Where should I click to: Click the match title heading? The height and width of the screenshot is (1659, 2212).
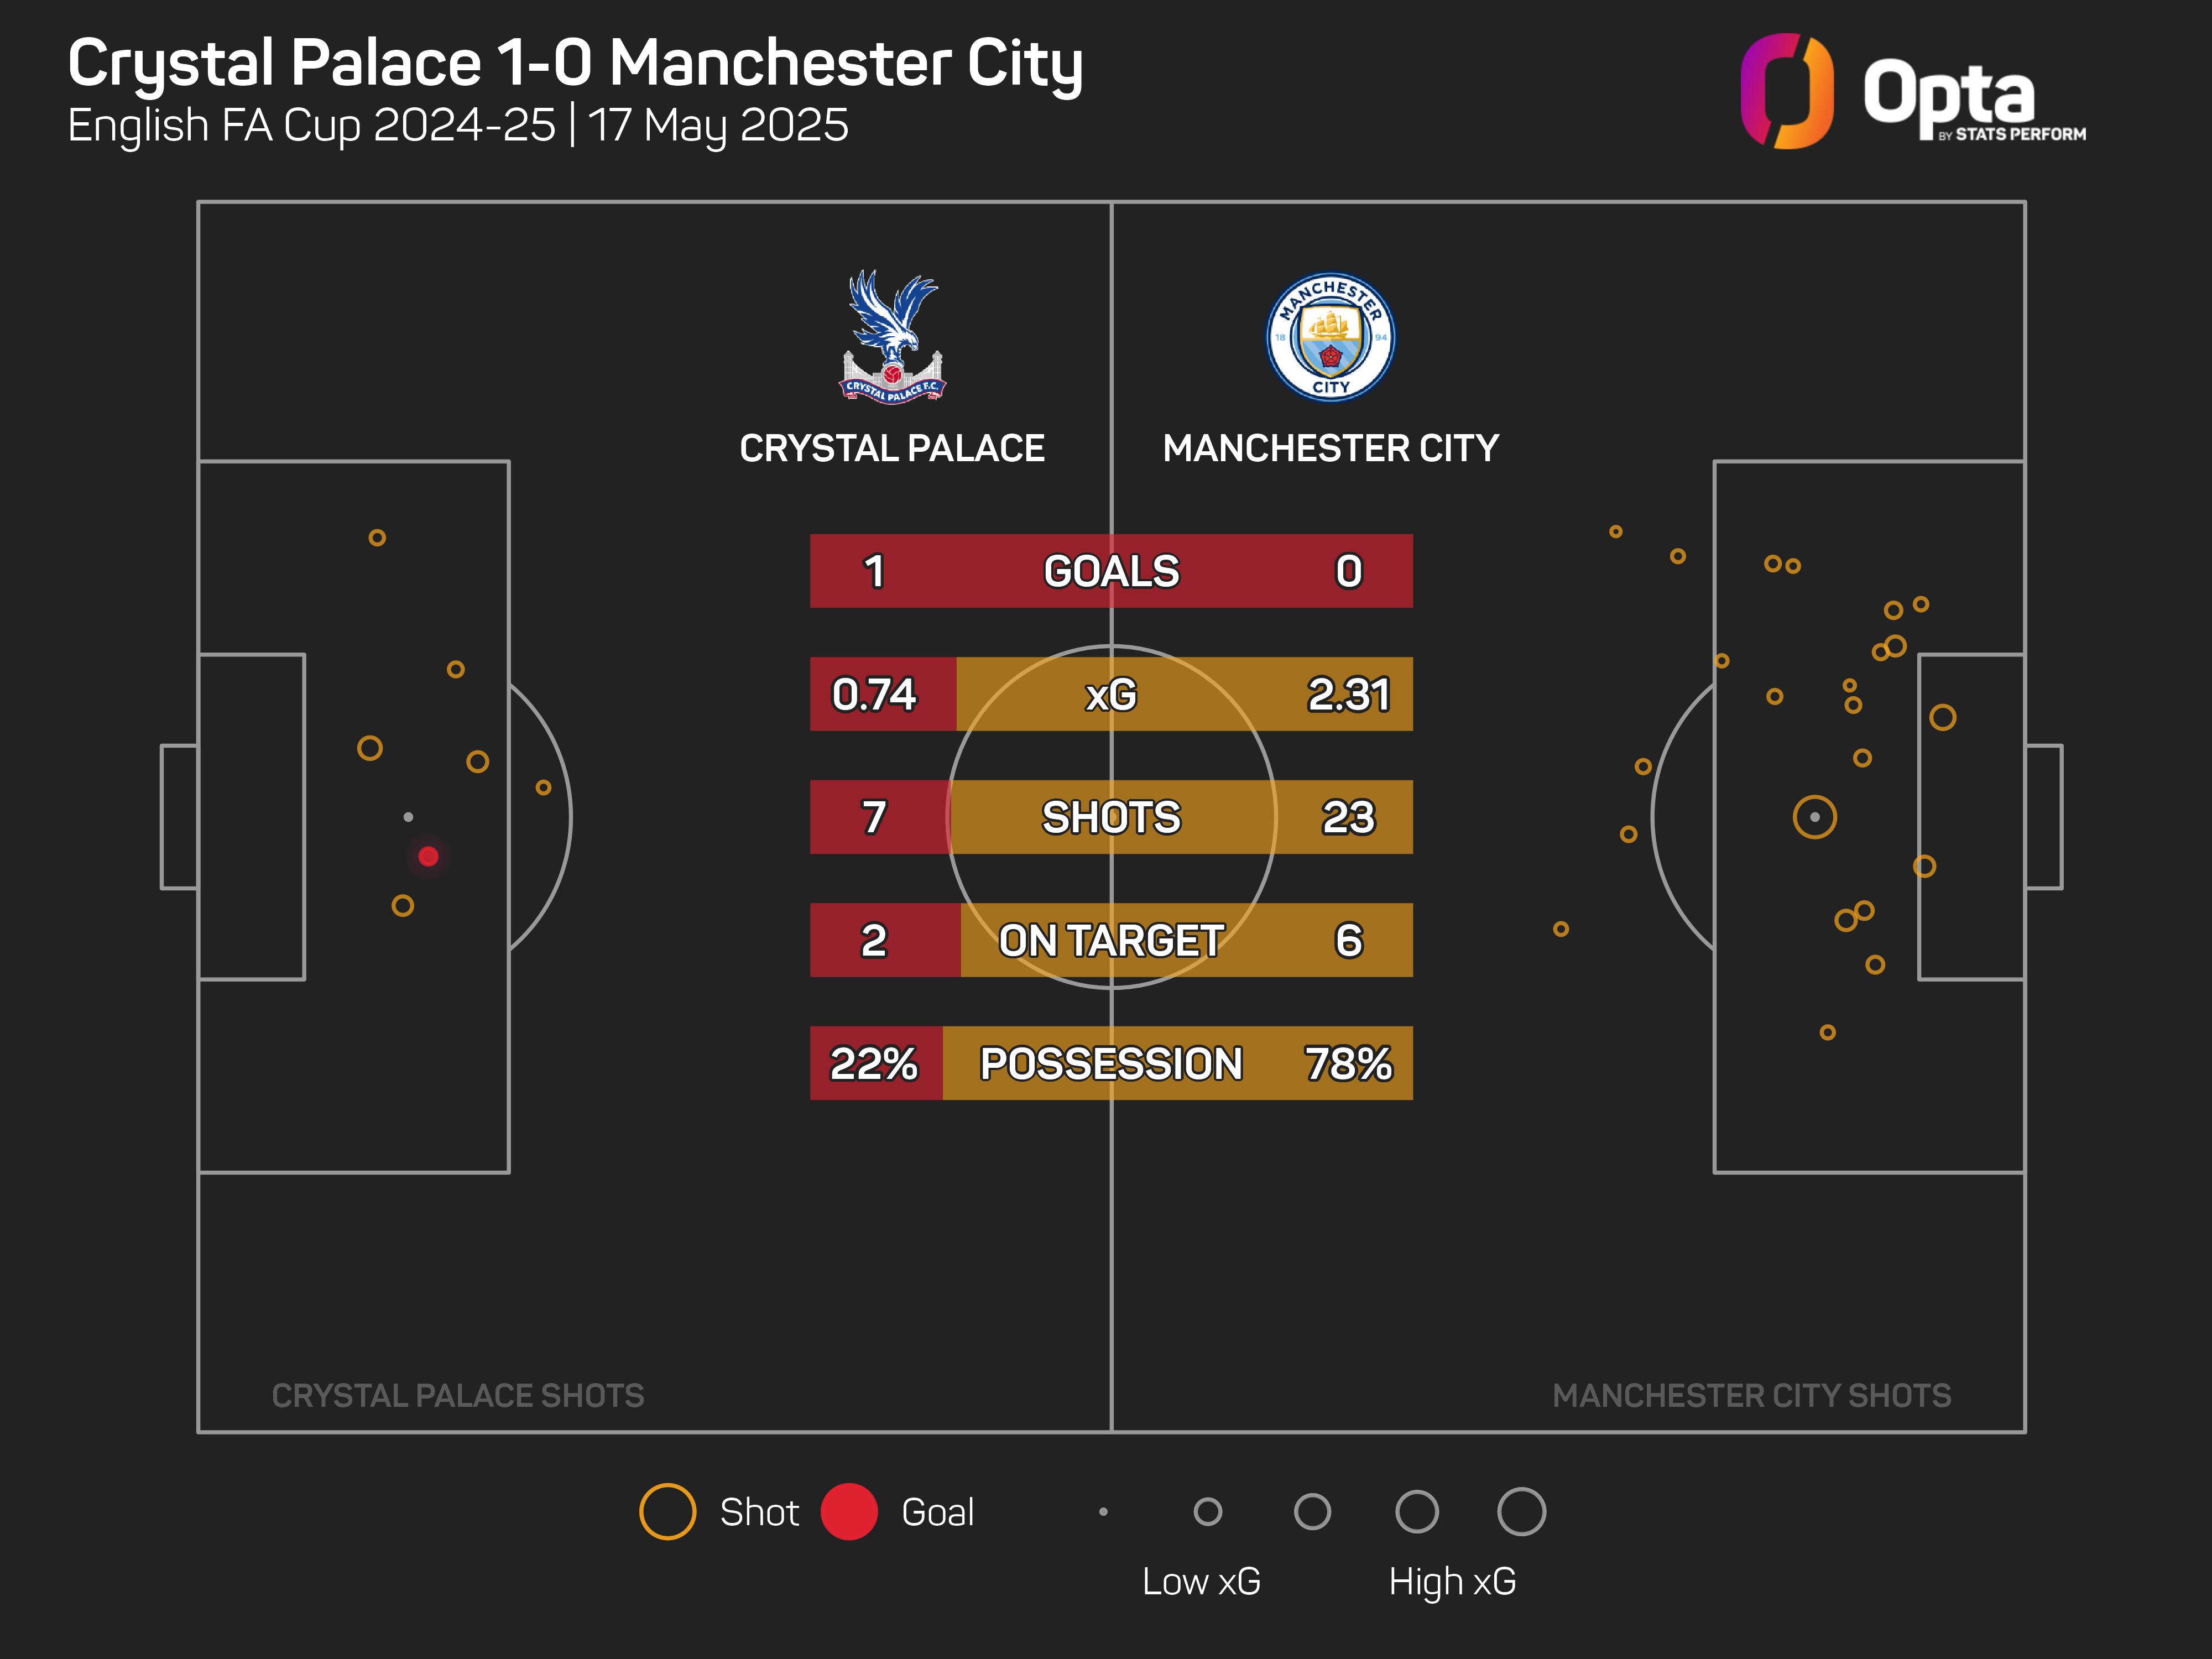pos(575,64)
